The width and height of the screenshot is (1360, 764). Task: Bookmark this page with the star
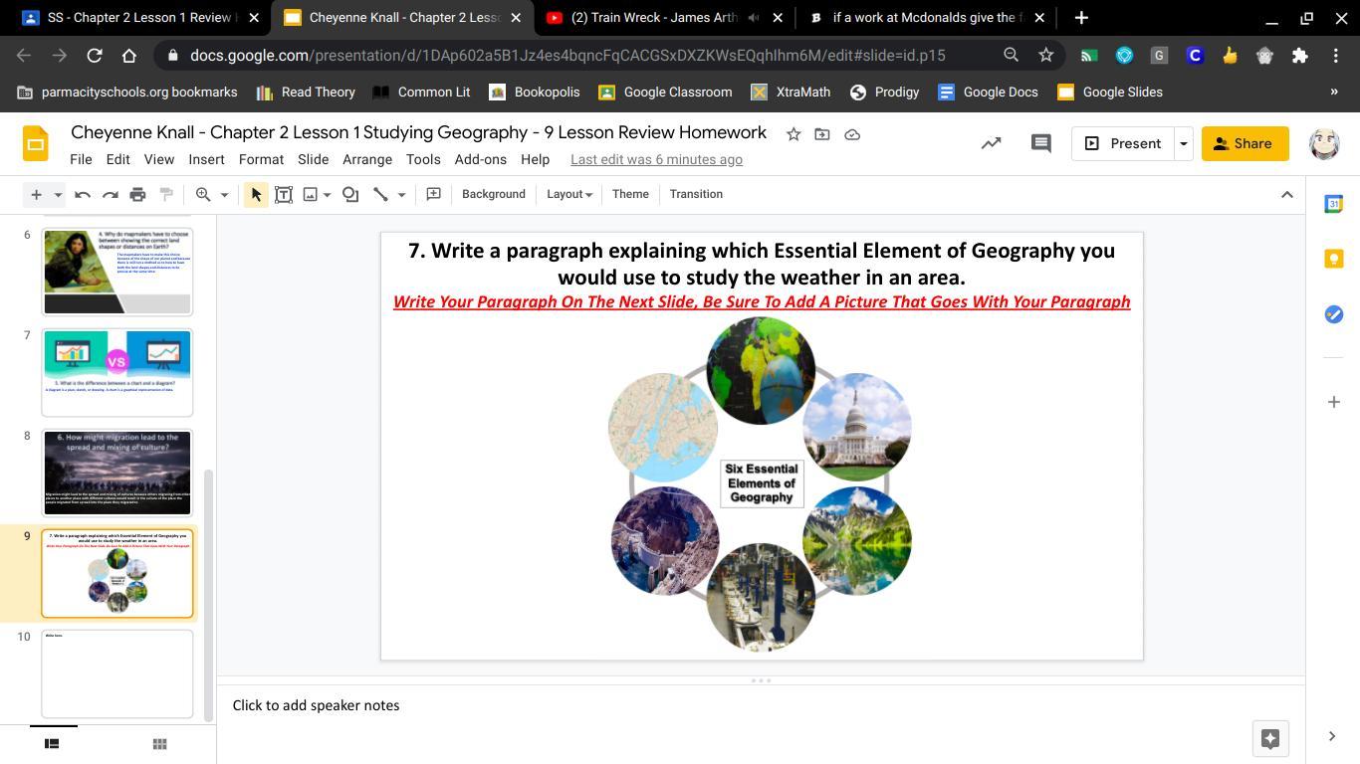(x=1045, y=56)
